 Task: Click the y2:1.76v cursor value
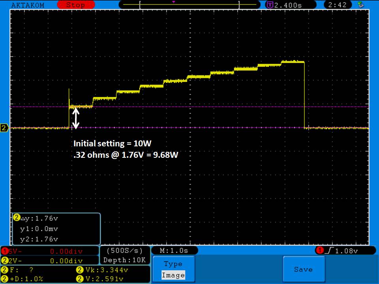[39, 239]
